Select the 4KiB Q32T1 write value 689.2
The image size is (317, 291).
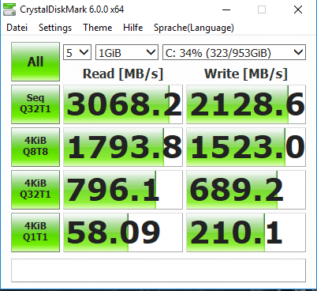246,190
